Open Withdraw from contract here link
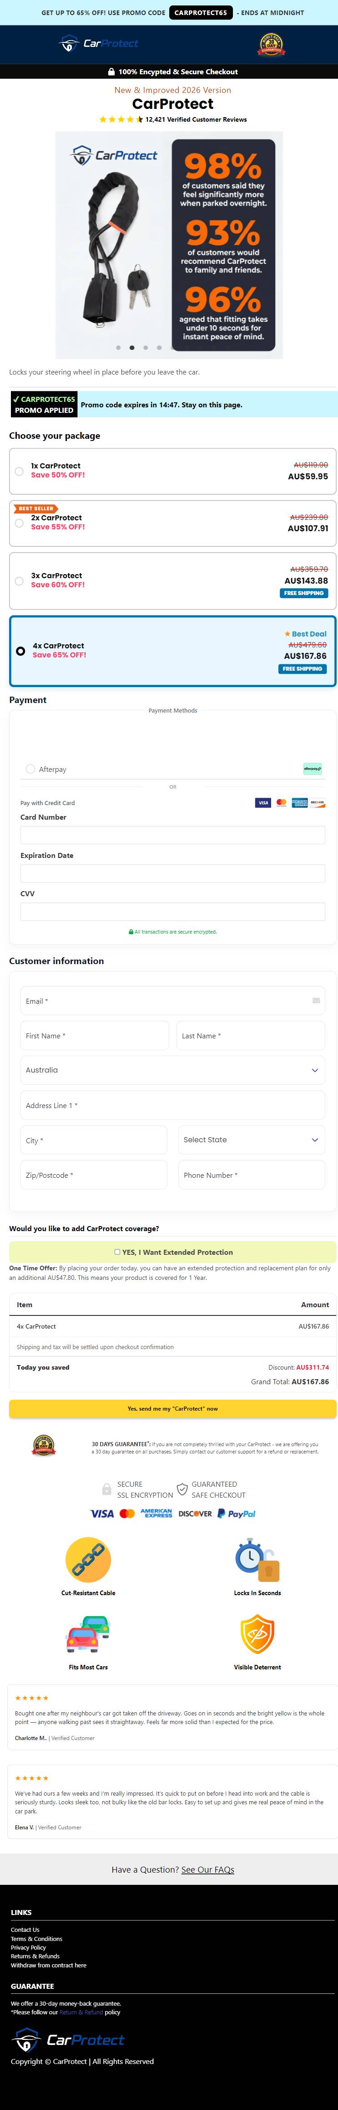The image size is (338, 2110). coord(48,1966)
